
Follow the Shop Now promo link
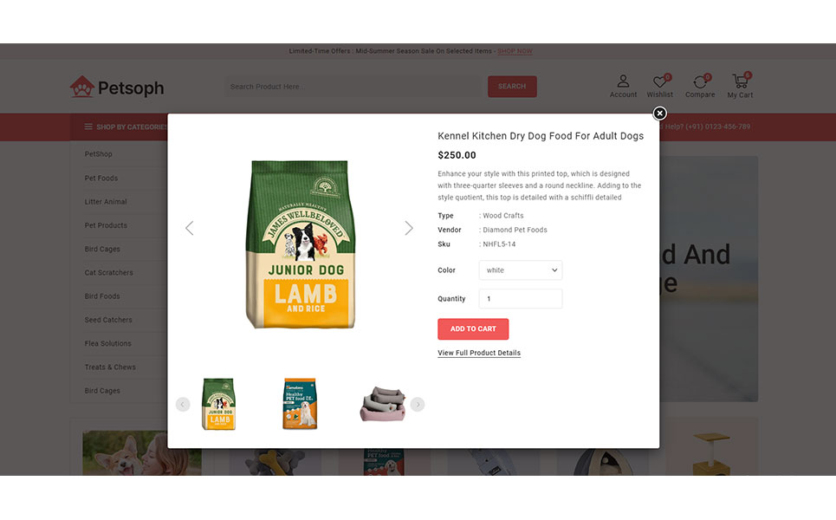click(x=515, y=51)
